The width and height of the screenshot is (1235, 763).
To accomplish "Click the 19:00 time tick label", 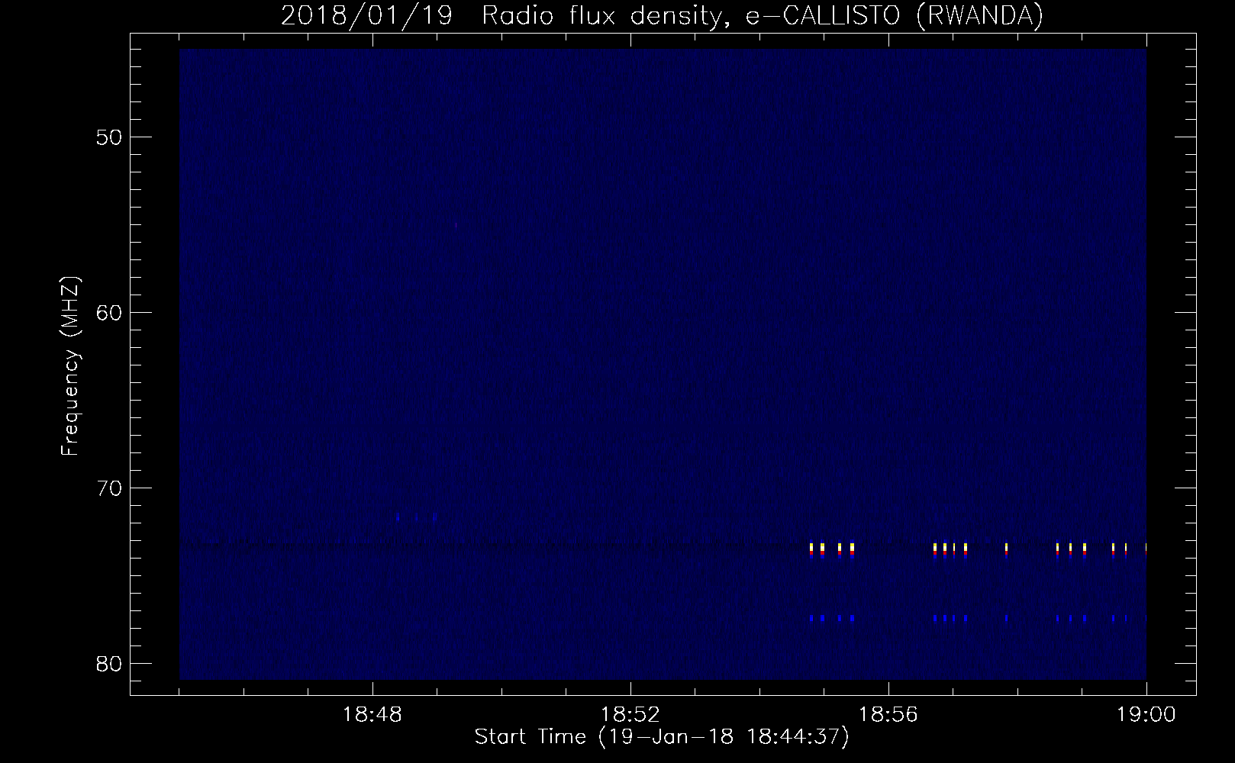I will click(x=1146, y=715).
